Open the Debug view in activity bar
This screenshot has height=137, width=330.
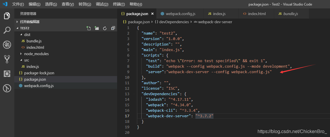(x=7, y=45)
